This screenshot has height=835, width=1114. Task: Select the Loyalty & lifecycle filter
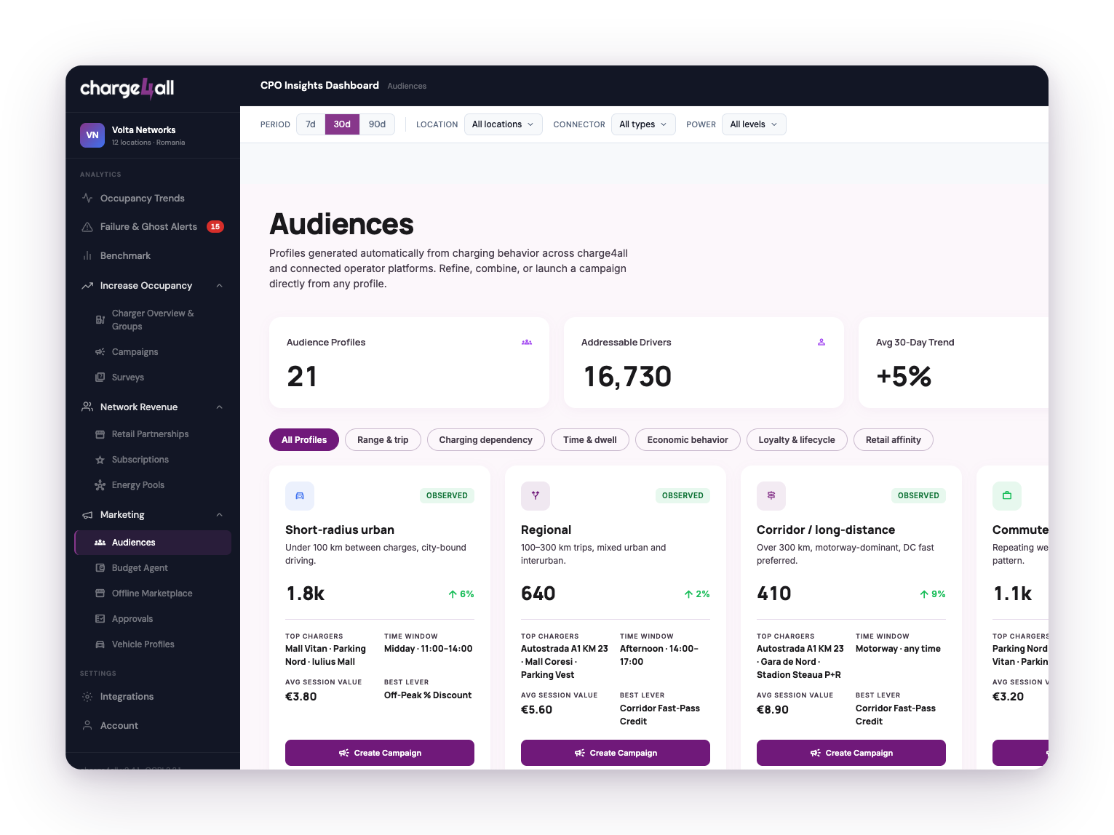(x=797, y=440)
